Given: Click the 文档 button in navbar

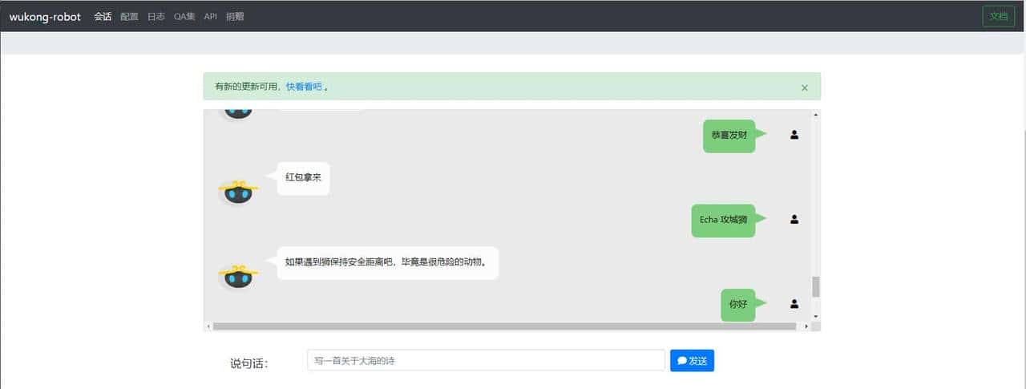Looking at the screenshot, I should point(998,16).
